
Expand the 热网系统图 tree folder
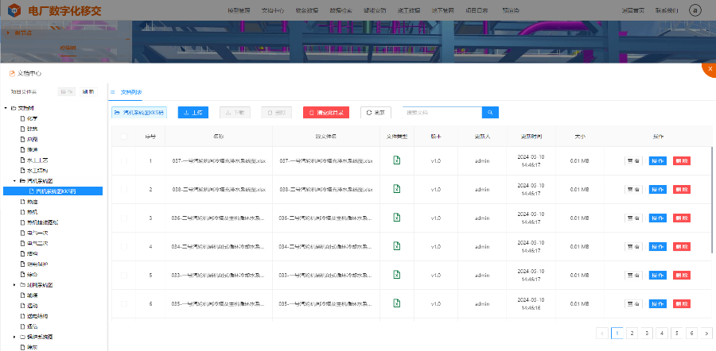(x=14, y=284)
